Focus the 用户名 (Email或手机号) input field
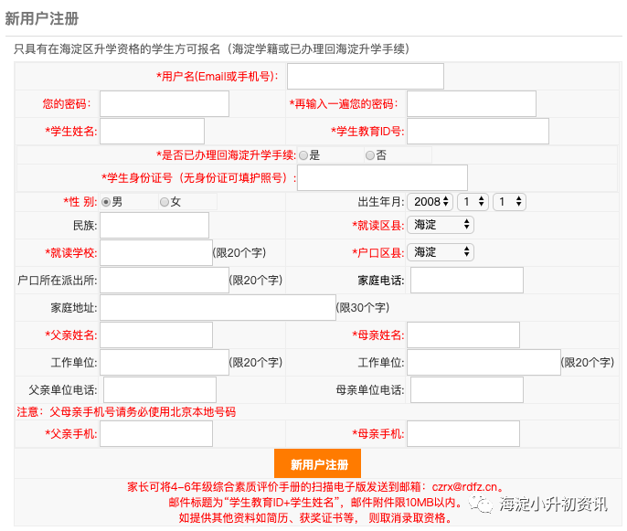 coord(366,76)
